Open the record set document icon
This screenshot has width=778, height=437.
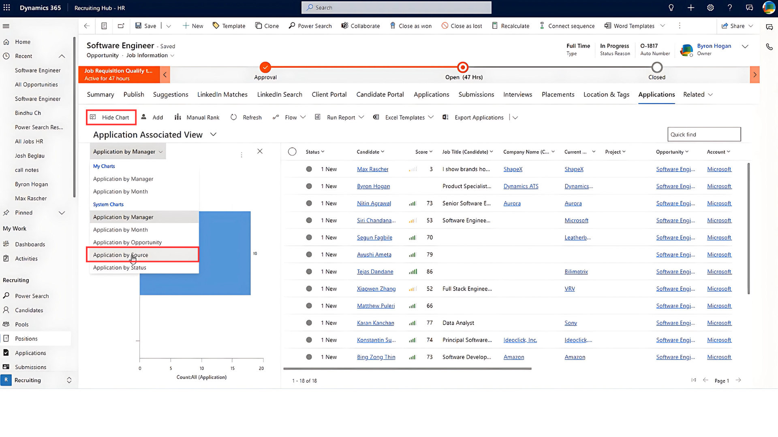[x=104, y=26]
